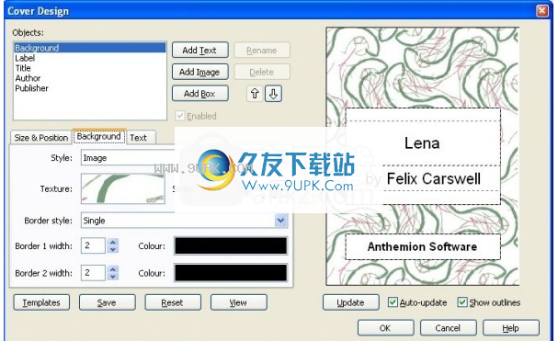The width and height of the screenshot is (558, 341).
Task: Toggle Auto-update checkbox
Action: pyautogui.click(x=393, y=302)
